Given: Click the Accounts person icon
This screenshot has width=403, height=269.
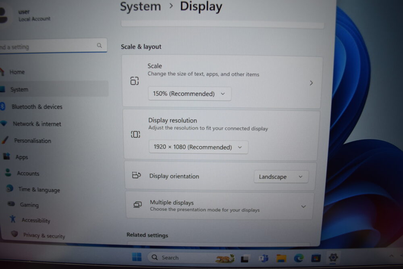Looking at the screenshot, I should click(8, 172).
